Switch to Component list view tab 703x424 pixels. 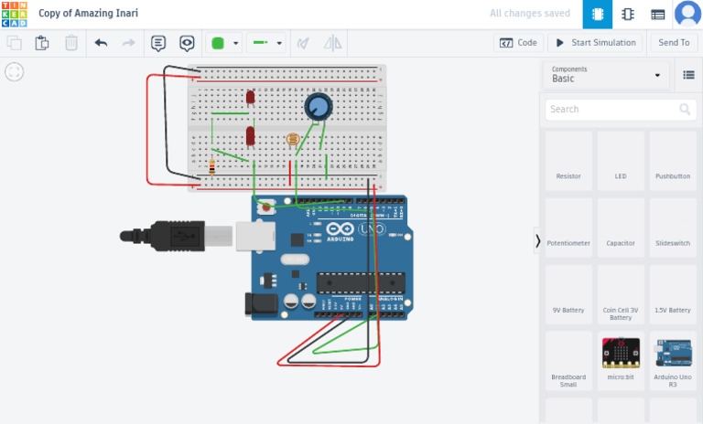[x=658, y=15]
